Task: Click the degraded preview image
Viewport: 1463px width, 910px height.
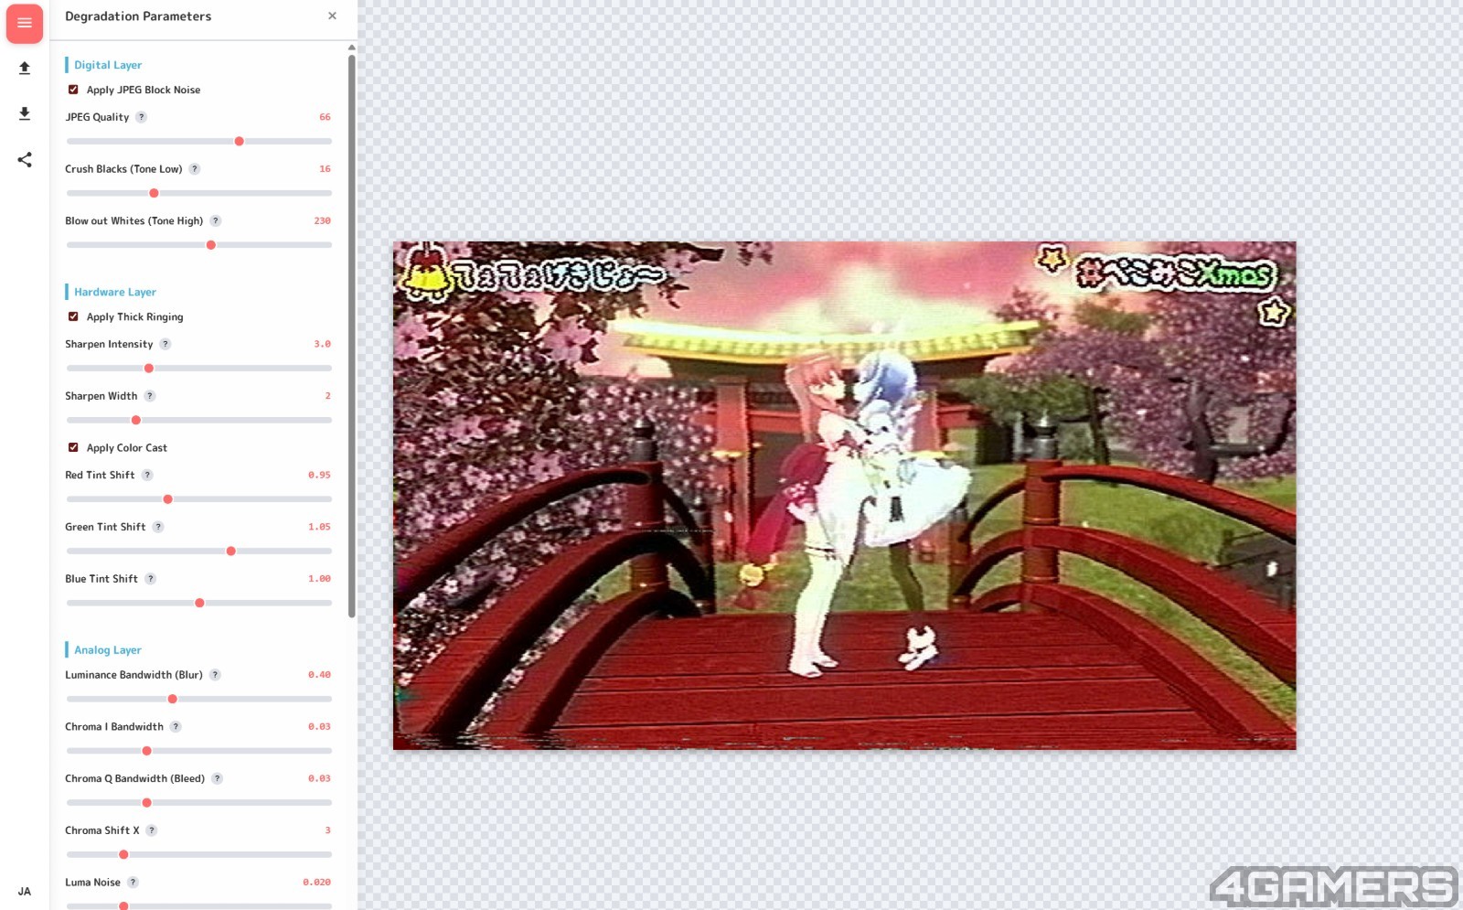Action: pos(844,495)
